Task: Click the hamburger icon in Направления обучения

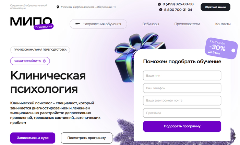Action: (77, 24)
